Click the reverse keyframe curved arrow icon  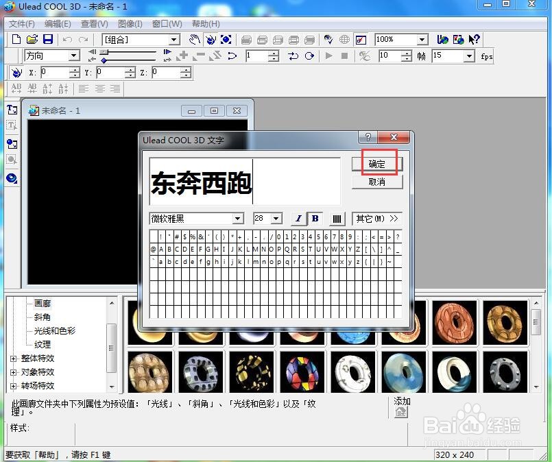click(x=232, y=56)
